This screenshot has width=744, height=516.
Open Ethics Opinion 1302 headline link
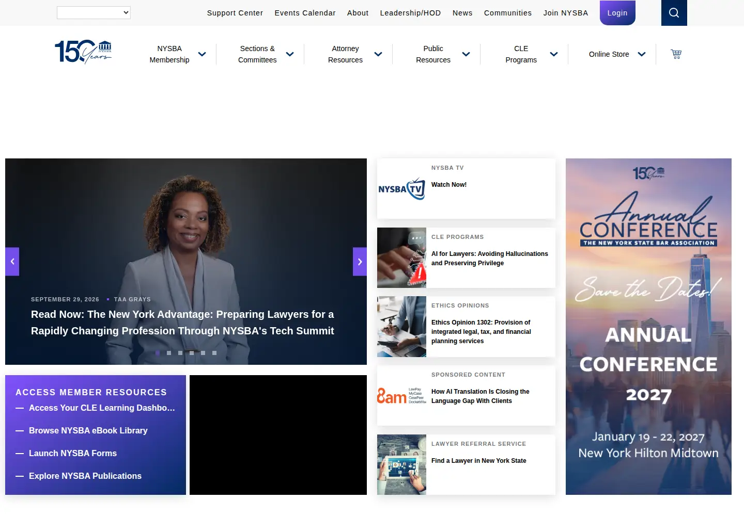tap(481, 332)
